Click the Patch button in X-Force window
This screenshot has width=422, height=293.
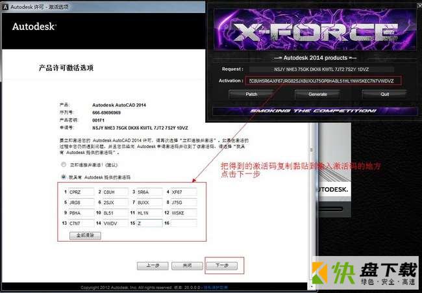(x=251, y=94)
